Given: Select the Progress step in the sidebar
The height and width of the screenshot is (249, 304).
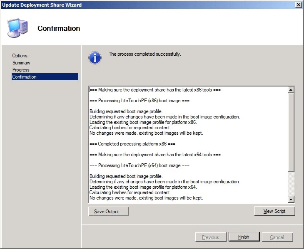Looking at the screenshot, I should (21, 70).
